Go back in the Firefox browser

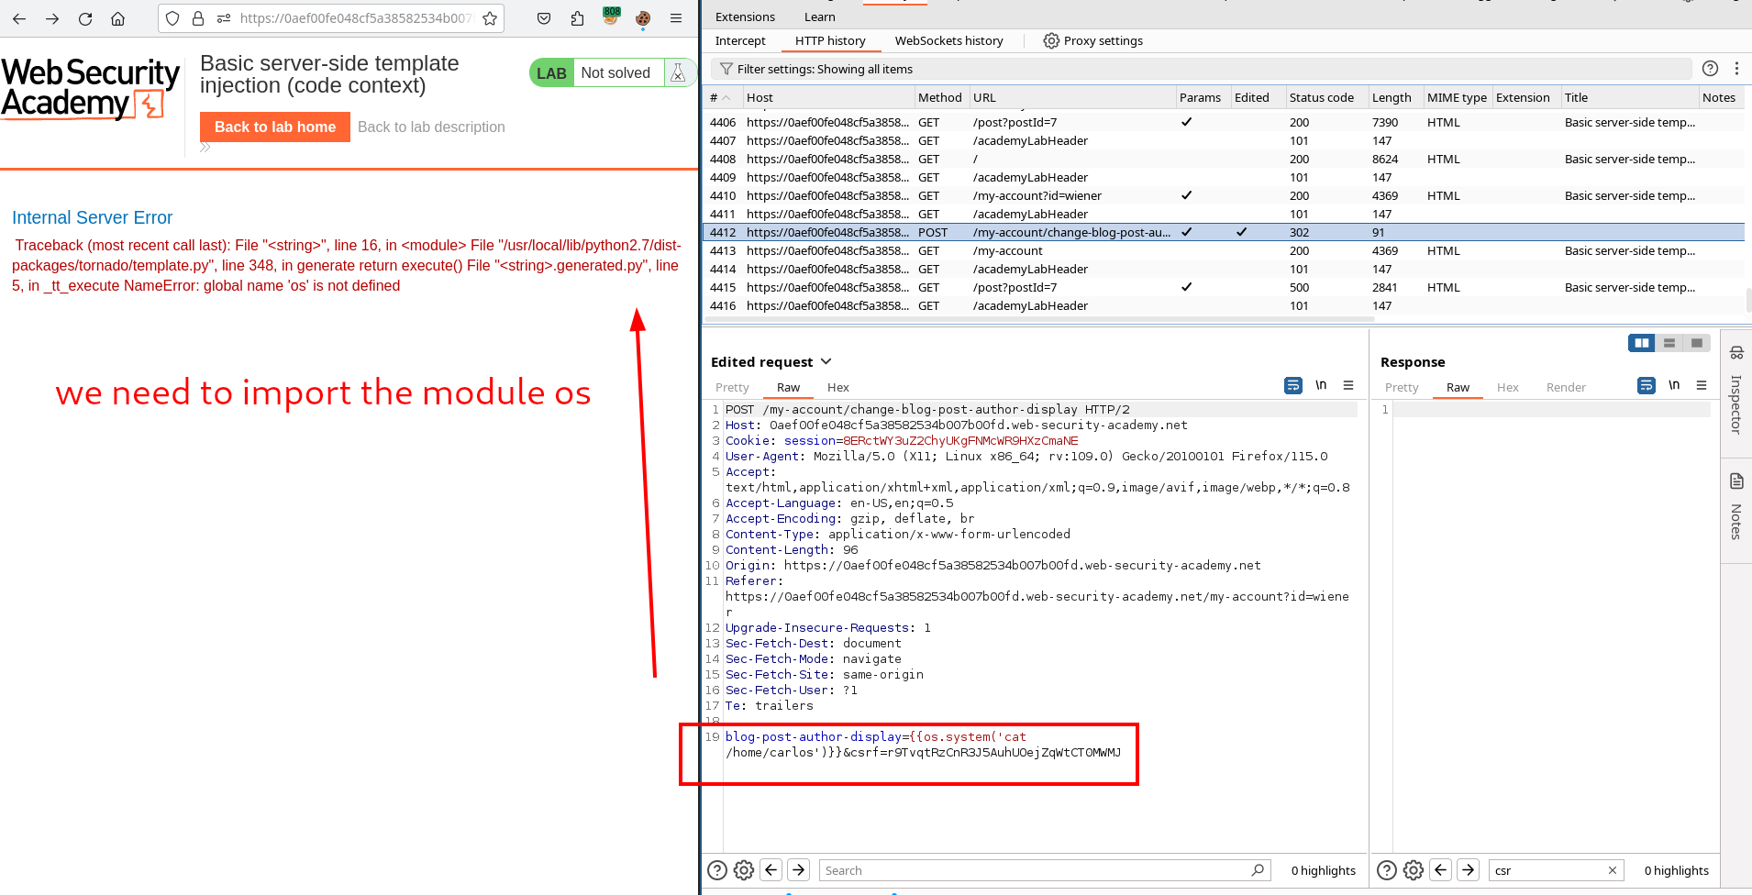tap(19, 18)
